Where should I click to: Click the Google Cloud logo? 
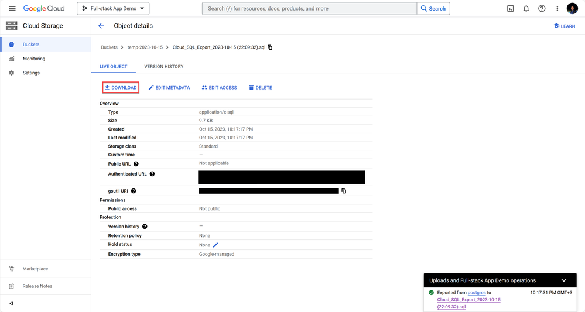[x=44, y=8]
